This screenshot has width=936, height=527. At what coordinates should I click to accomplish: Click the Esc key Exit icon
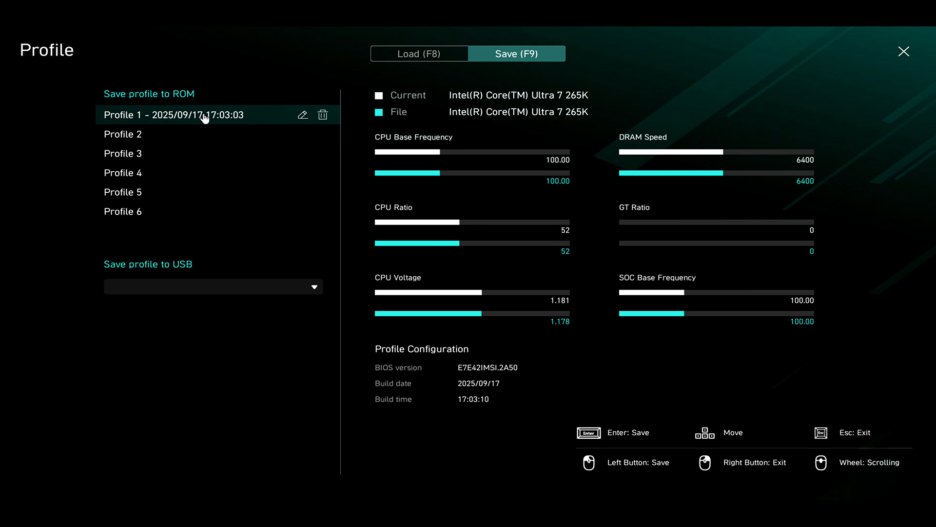(x=821, y=433)
